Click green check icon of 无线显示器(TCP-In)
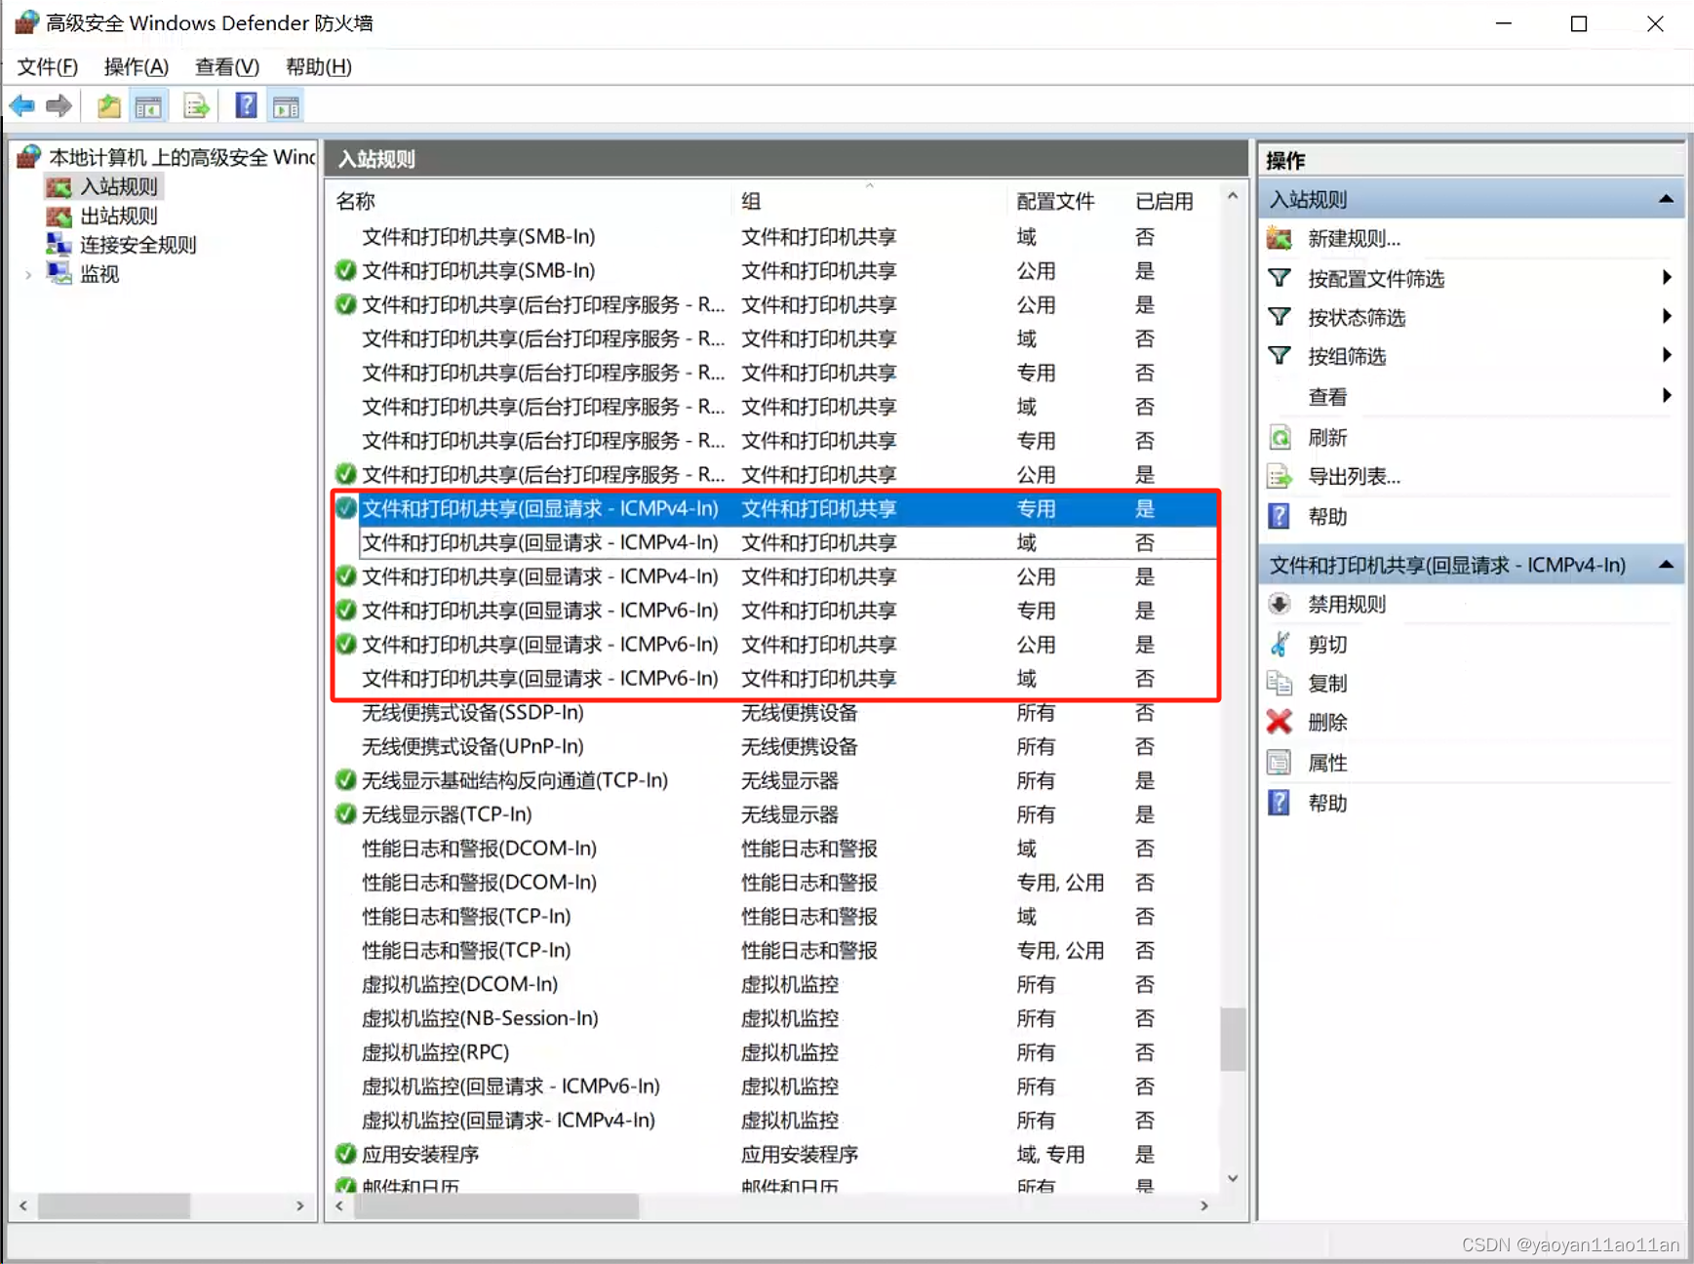The image size is (1694, 1264). 345,813
